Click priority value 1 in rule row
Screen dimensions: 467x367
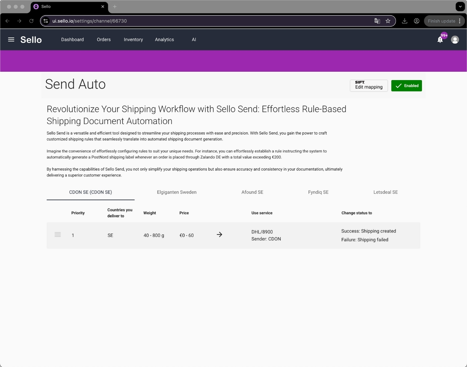click(x=73, y=235)
